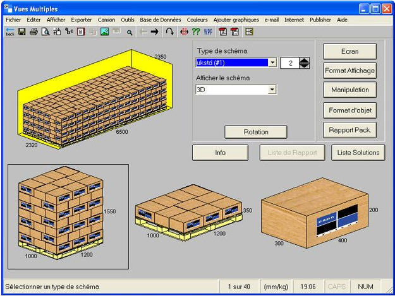Screen dimensions: 395x296
Task: Click the green question marks icon
Action: click(x=196, y=32)
